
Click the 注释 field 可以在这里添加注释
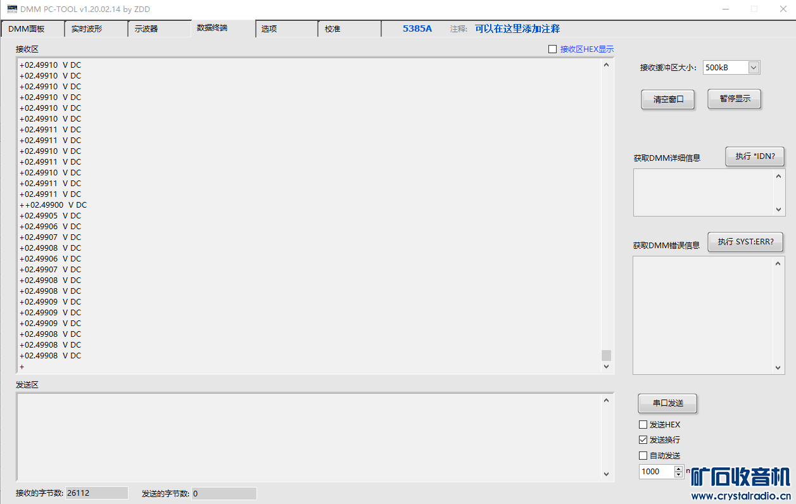[x=517, y=28]
